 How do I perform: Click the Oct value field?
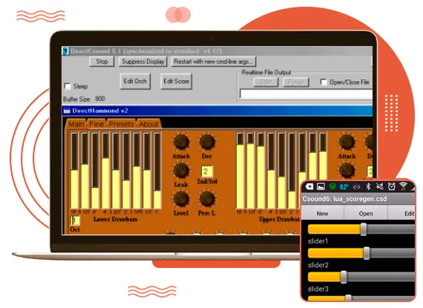coord(75,220)
